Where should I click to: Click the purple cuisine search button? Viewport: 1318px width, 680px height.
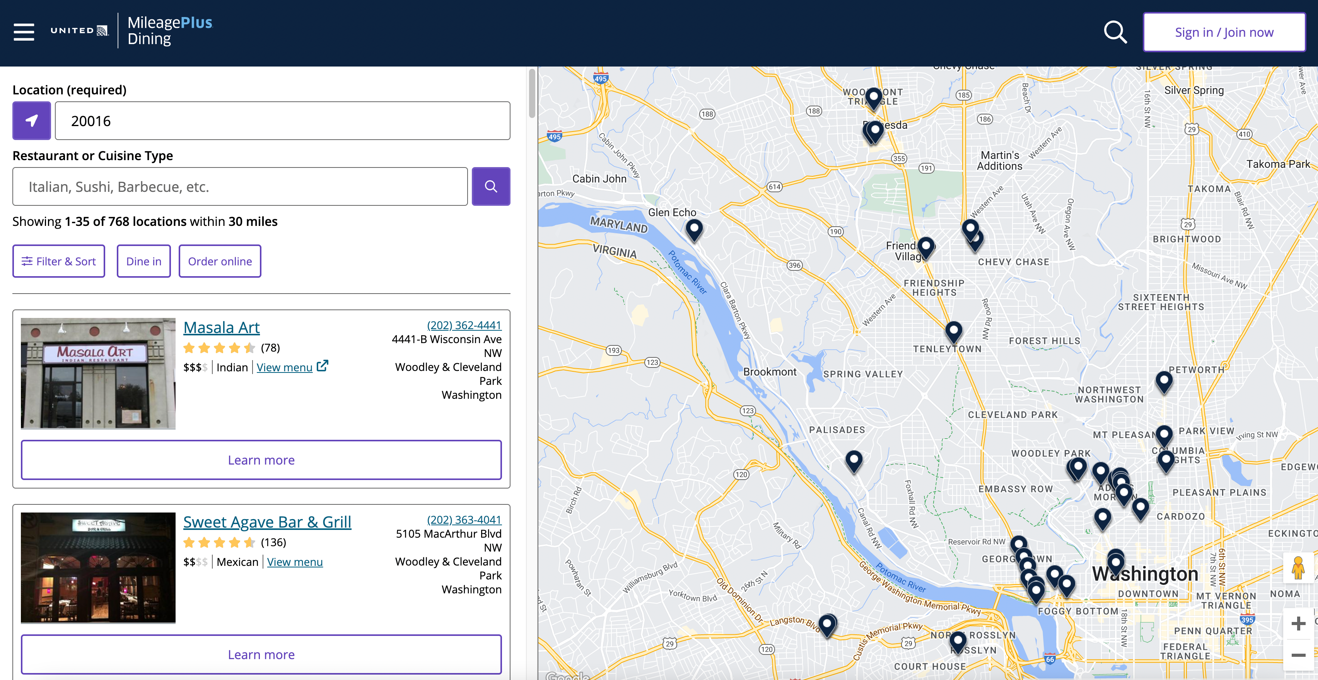click(491, 186)
